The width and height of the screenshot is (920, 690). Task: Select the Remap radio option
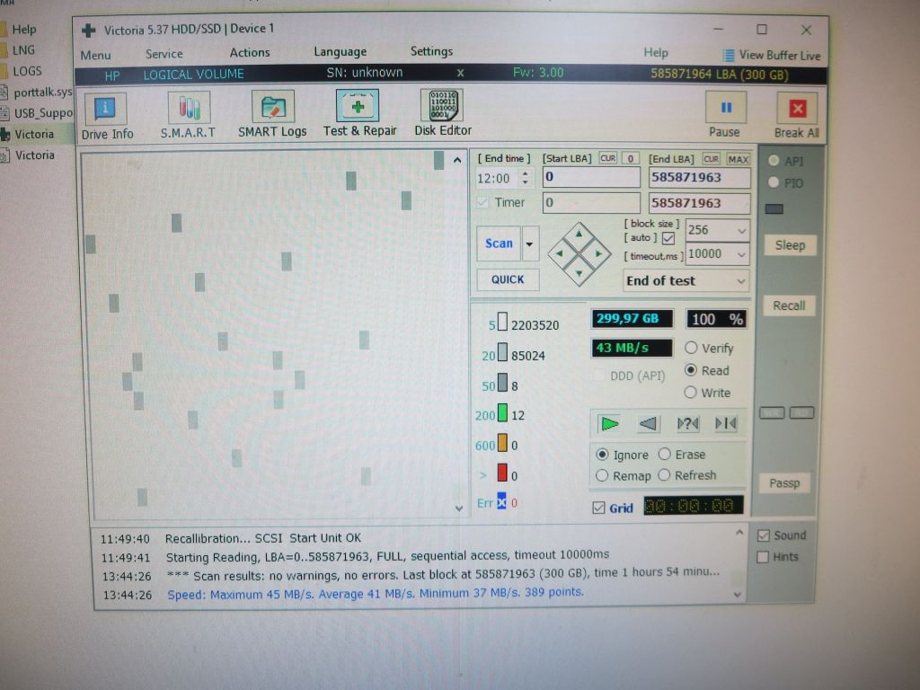pos(602,476)
